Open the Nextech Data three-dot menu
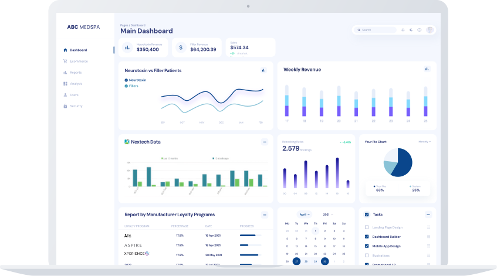 264,142
